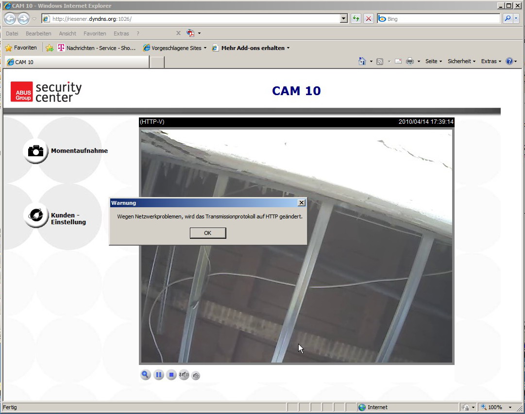Stop page loading with red X
The image size is (525, 414).
click(369, 19)
